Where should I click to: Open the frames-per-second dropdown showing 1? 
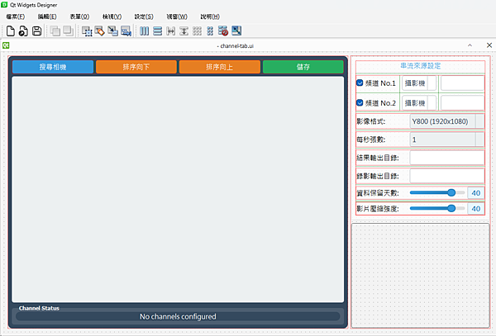(x=447, y=140)
